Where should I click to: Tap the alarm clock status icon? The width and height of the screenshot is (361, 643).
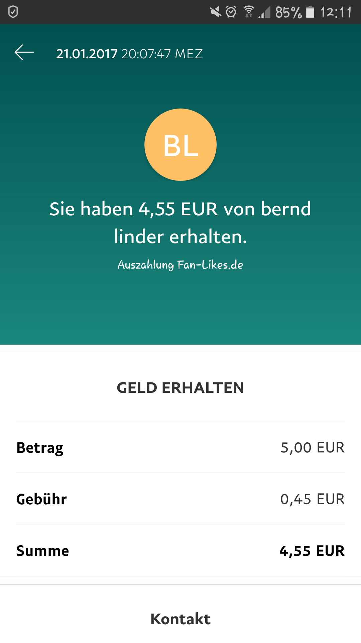click(231, 12)
